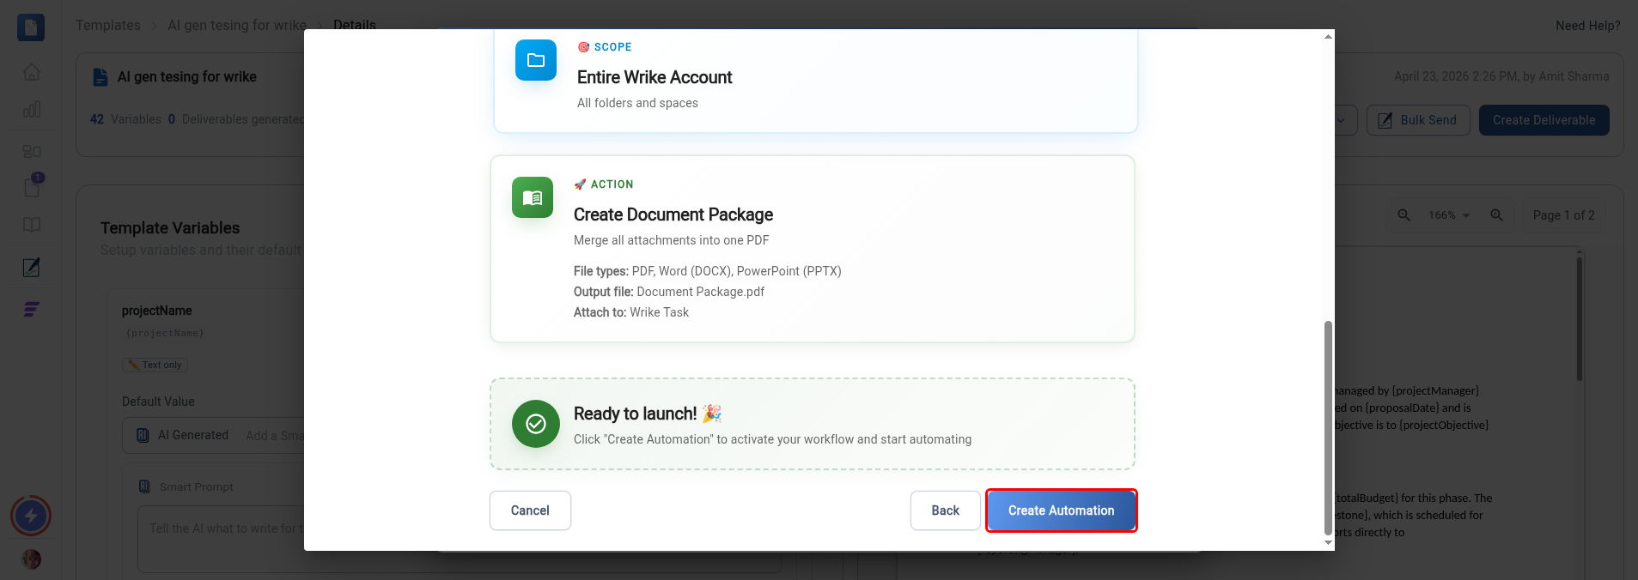Open the app logo in sidebar
This screenshot has width=1638, height=580.
pos(31,27)
